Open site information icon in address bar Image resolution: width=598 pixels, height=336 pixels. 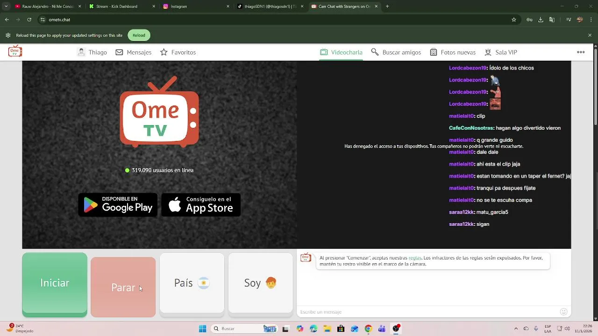tap(43, 20)
